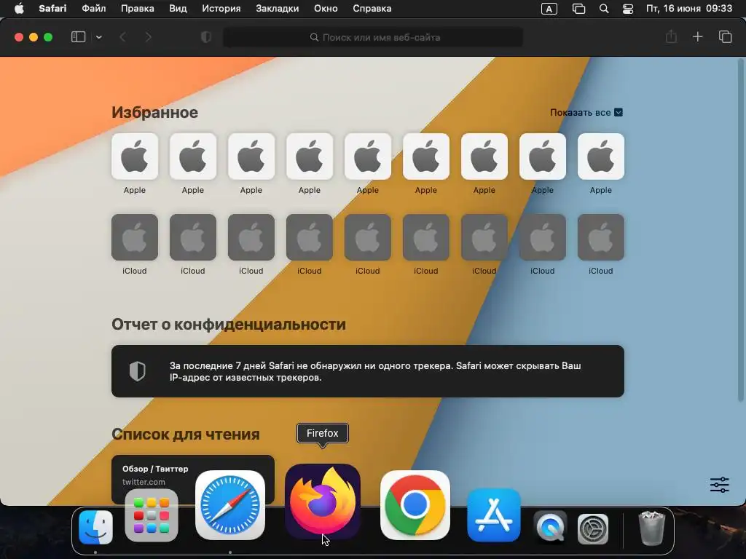Viewport: 746px width, 559px height.
Task: Add a new tab with plus
Action: point(697,36)
